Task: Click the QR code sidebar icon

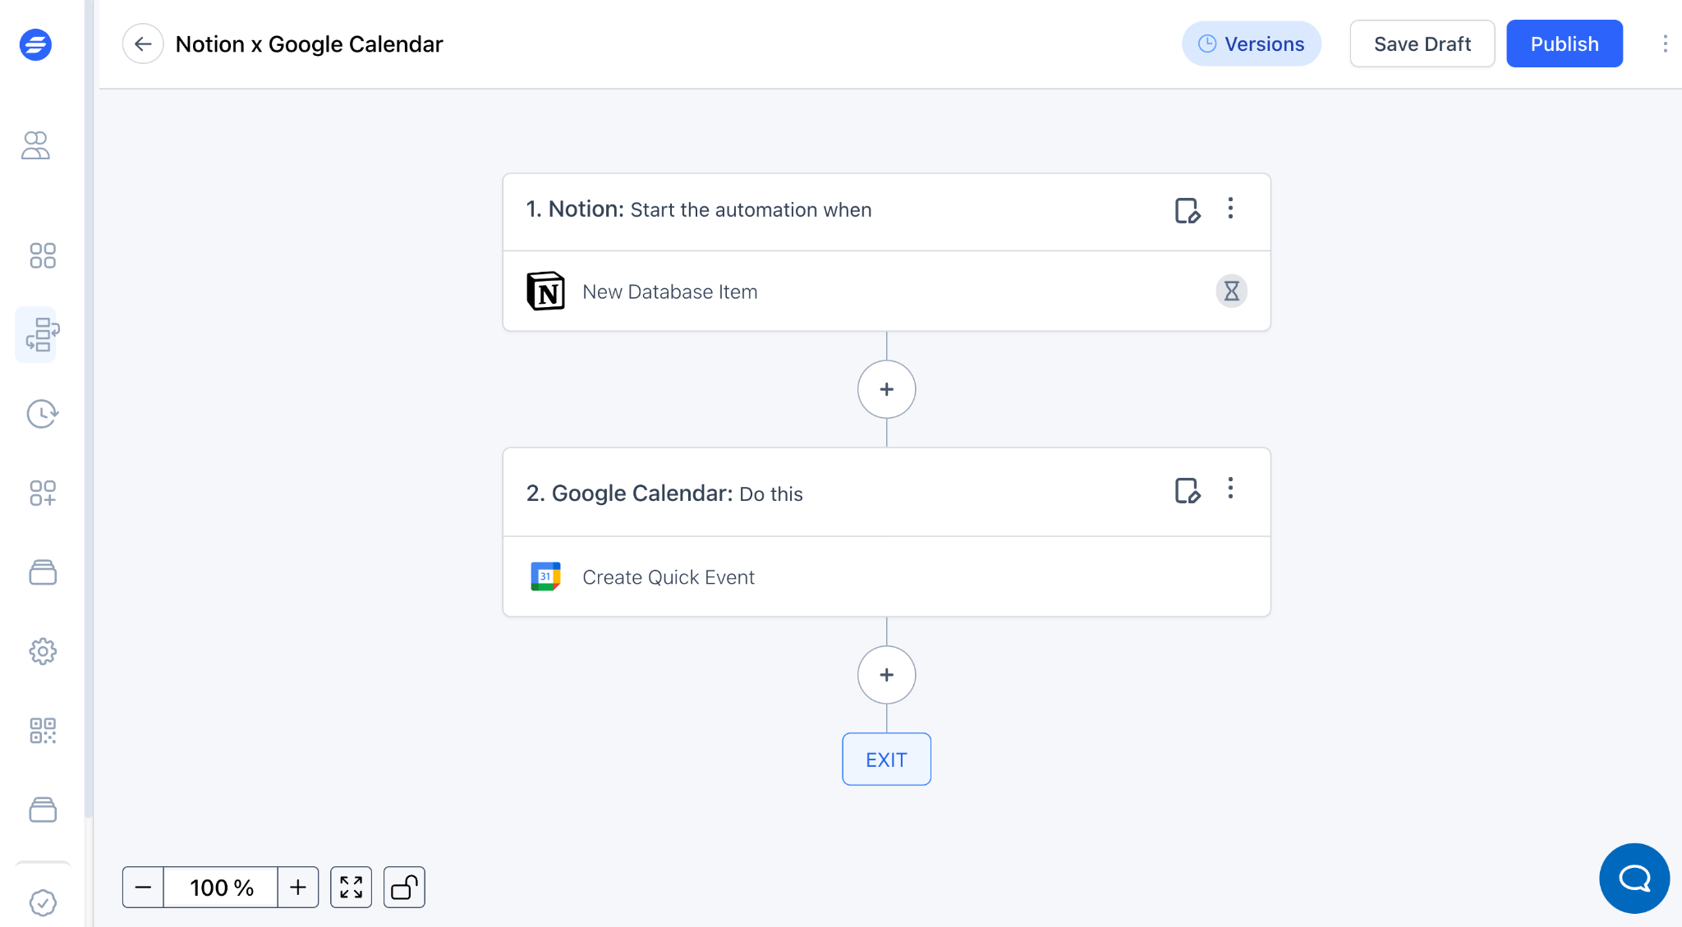Action: pos(43,731)
